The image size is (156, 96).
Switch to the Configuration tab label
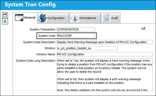(56, 18)
